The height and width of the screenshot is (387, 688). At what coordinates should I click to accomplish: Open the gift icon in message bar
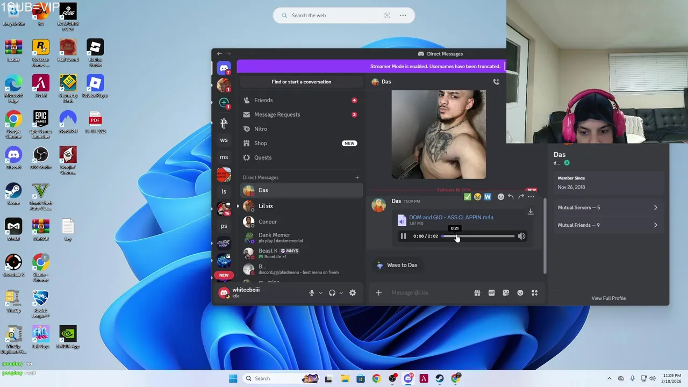pos(477,293)
